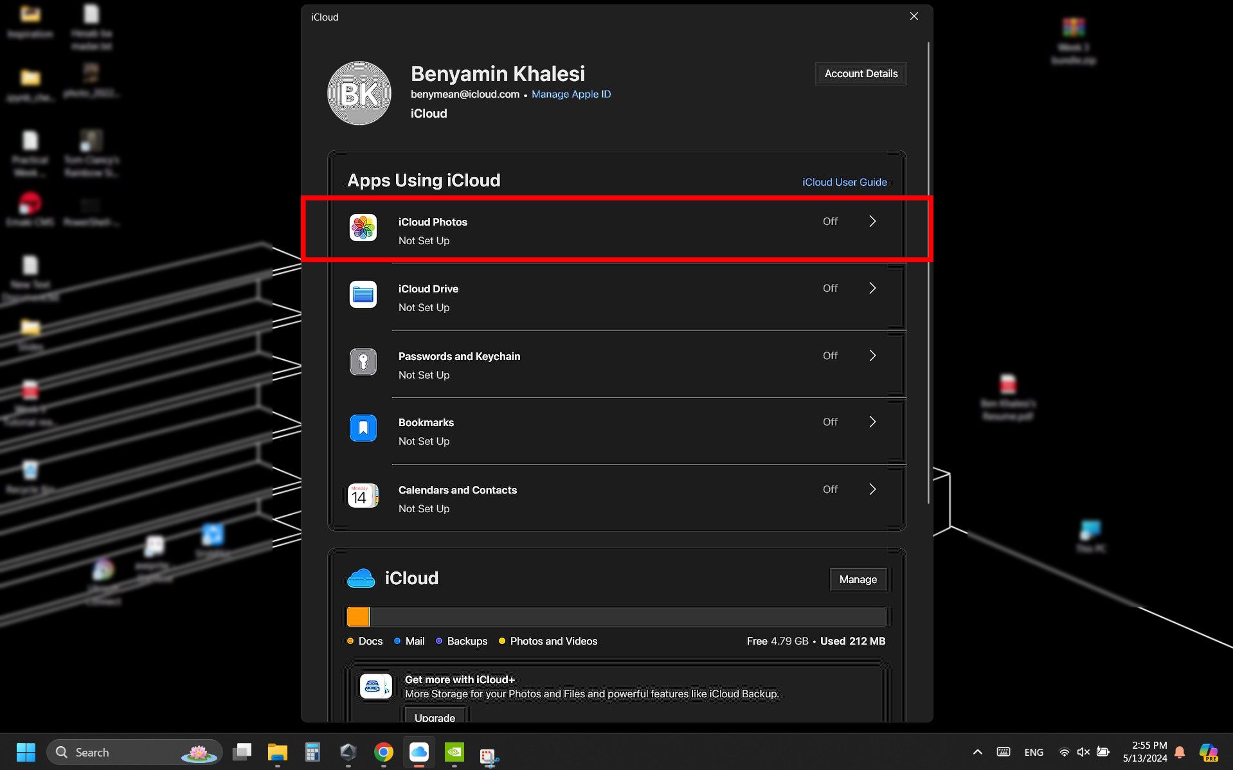Click the taskbar Search box
This screenshot has height=770, width=1233.
point(135,752)
